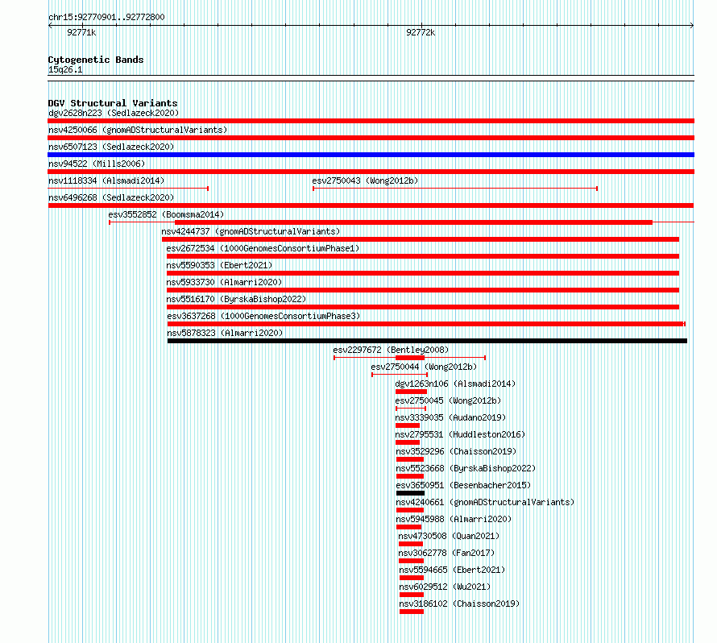Click the ruler's right scroll arrow
Image resolution: width=717 pixels, height=643 pixels.
692,26
